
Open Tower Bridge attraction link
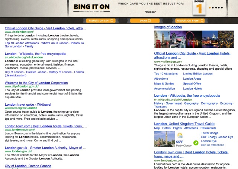pos(210,133)
